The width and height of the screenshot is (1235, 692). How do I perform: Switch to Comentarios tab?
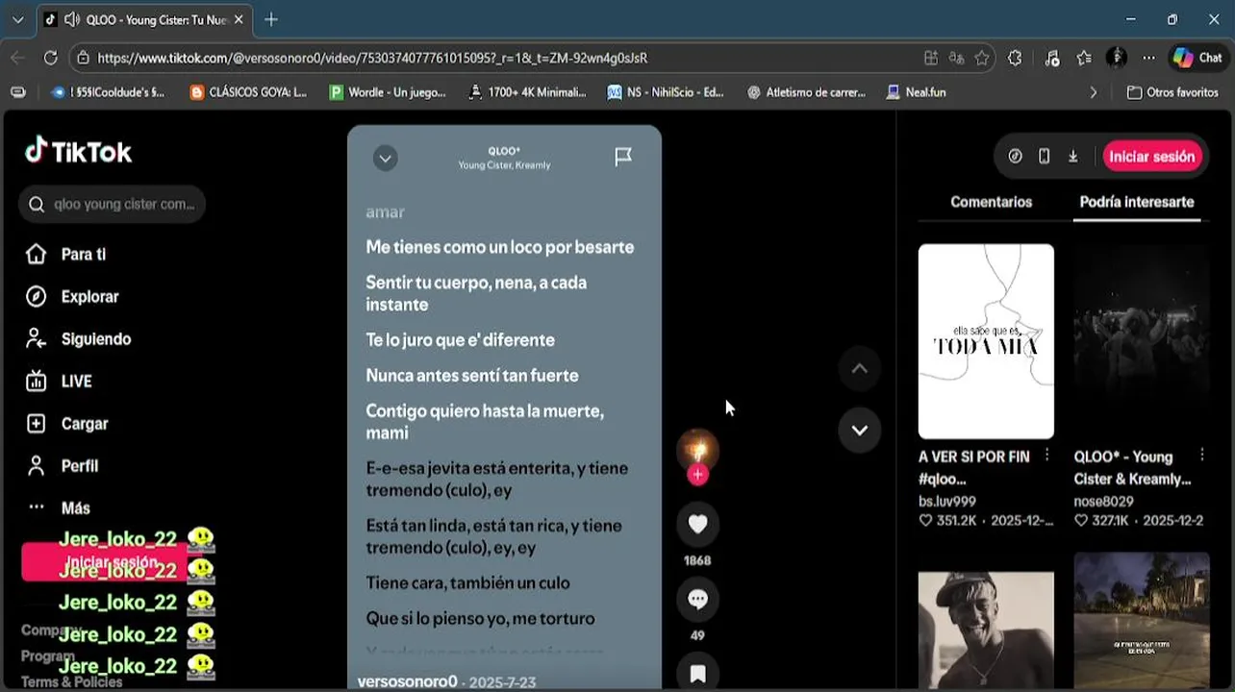991,202
